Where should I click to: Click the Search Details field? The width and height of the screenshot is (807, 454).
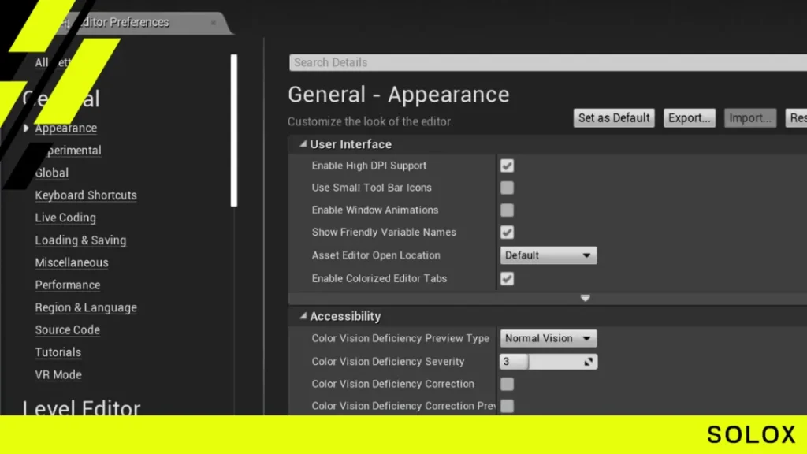point(548,62)
